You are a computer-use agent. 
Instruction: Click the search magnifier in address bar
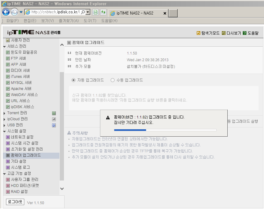[x=83, y=12]
